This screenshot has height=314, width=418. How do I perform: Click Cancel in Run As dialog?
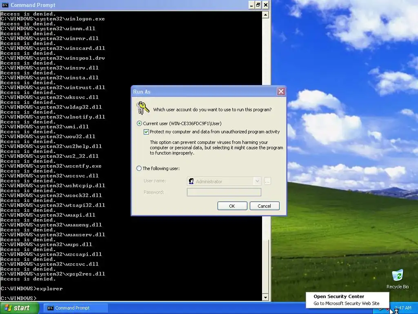point(265,206)
